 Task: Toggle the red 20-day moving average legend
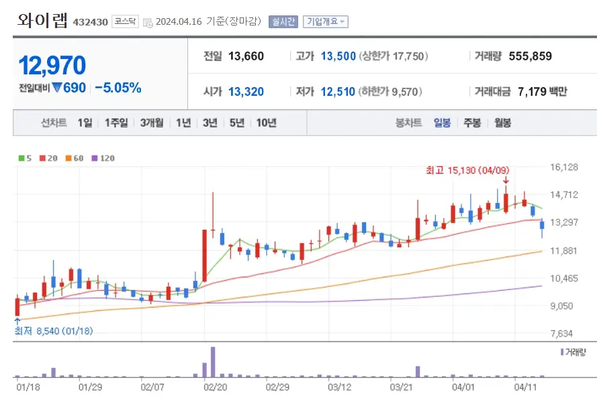[x=42, y=159]
